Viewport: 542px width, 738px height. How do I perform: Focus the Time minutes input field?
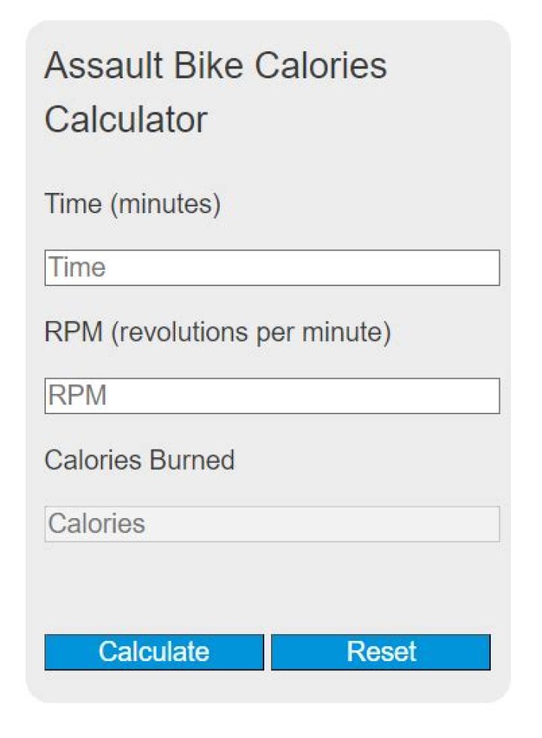coord(272,268)
